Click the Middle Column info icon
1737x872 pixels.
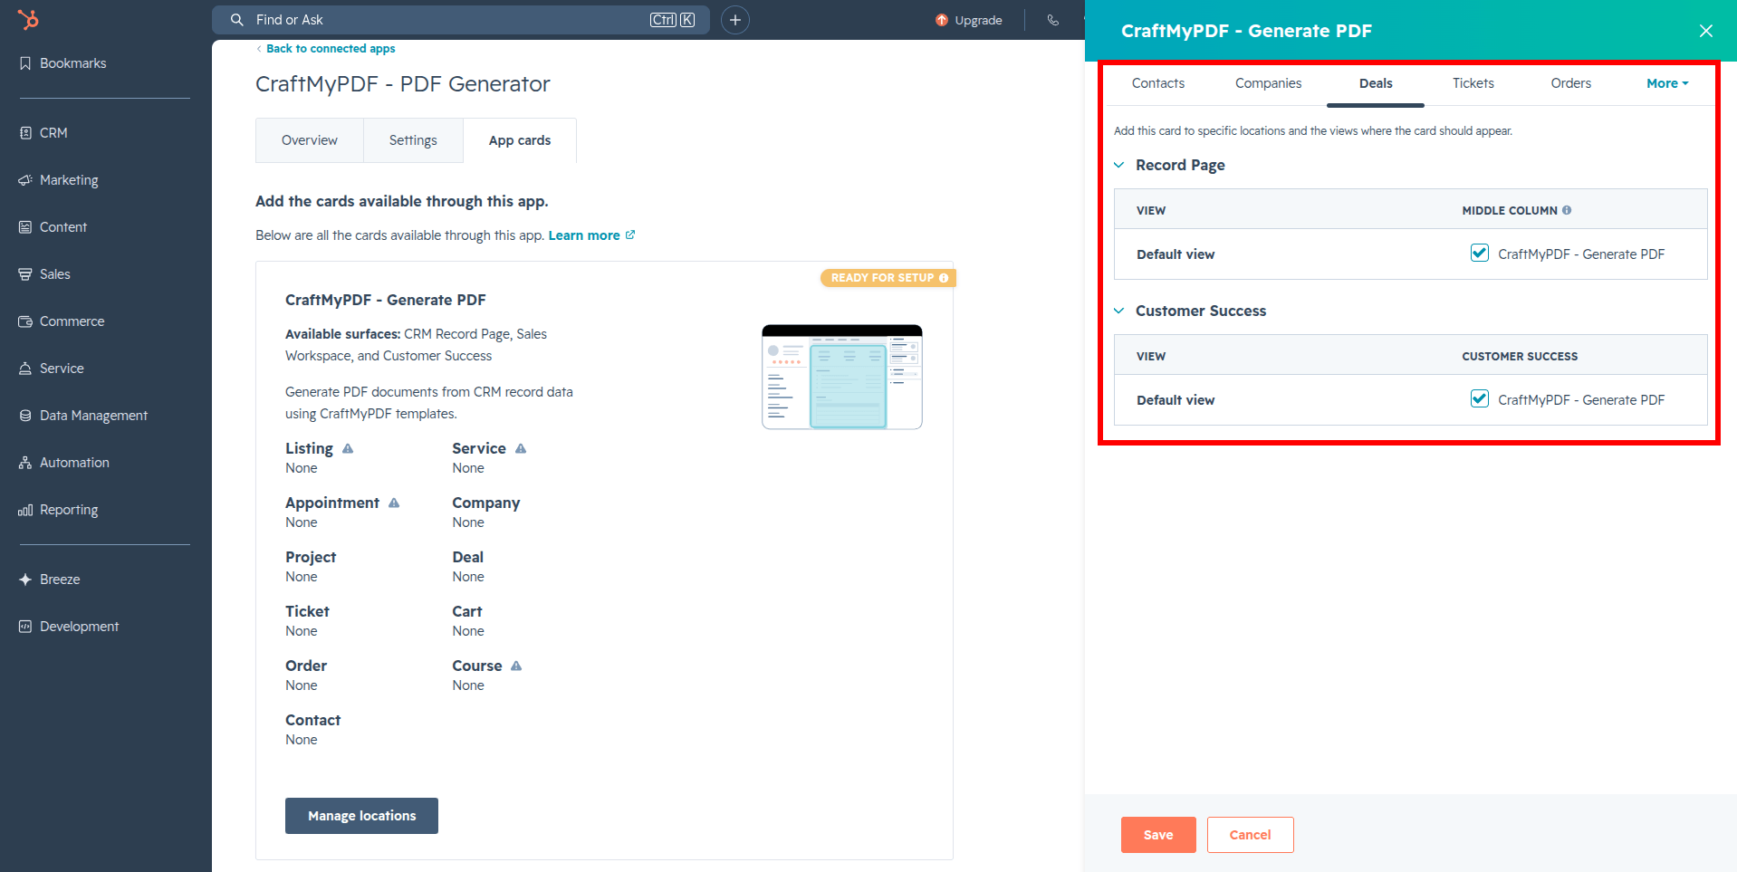[1567, 210]
